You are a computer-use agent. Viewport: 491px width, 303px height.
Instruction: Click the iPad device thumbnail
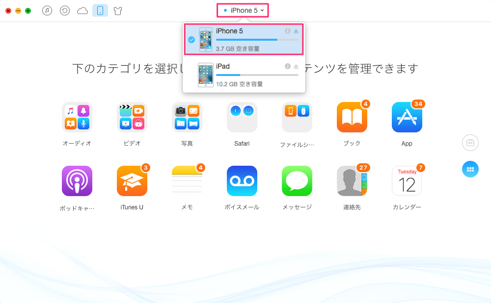coord(206,75)
